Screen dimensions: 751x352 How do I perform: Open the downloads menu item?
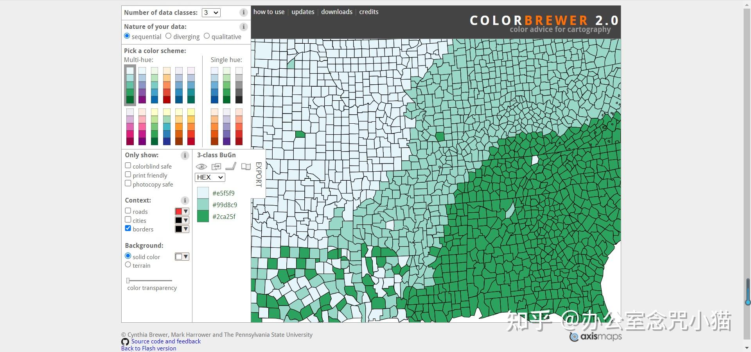pyautogui.click(x=337, y=12)
